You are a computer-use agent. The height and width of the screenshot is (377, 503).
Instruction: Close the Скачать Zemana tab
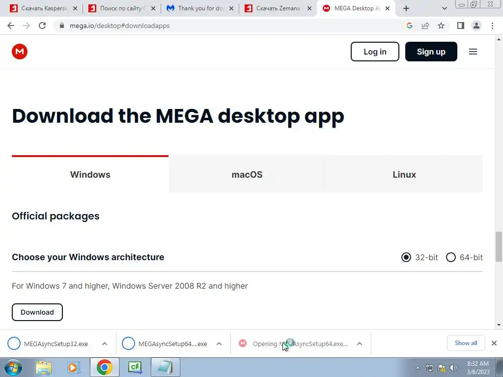point(309,8)
